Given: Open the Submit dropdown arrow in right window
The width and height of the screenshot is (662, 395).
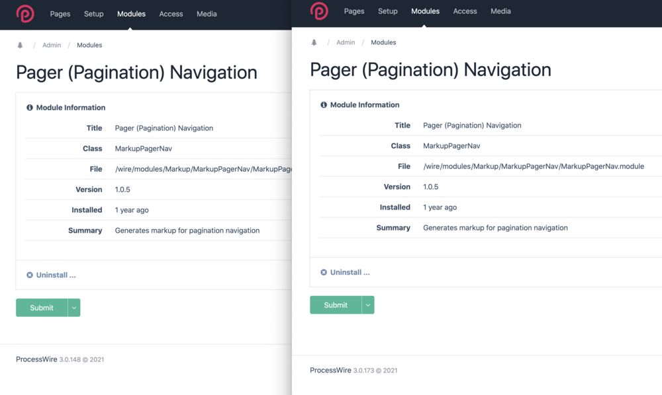Looking at the screenshot, I should tap(368, 305).
